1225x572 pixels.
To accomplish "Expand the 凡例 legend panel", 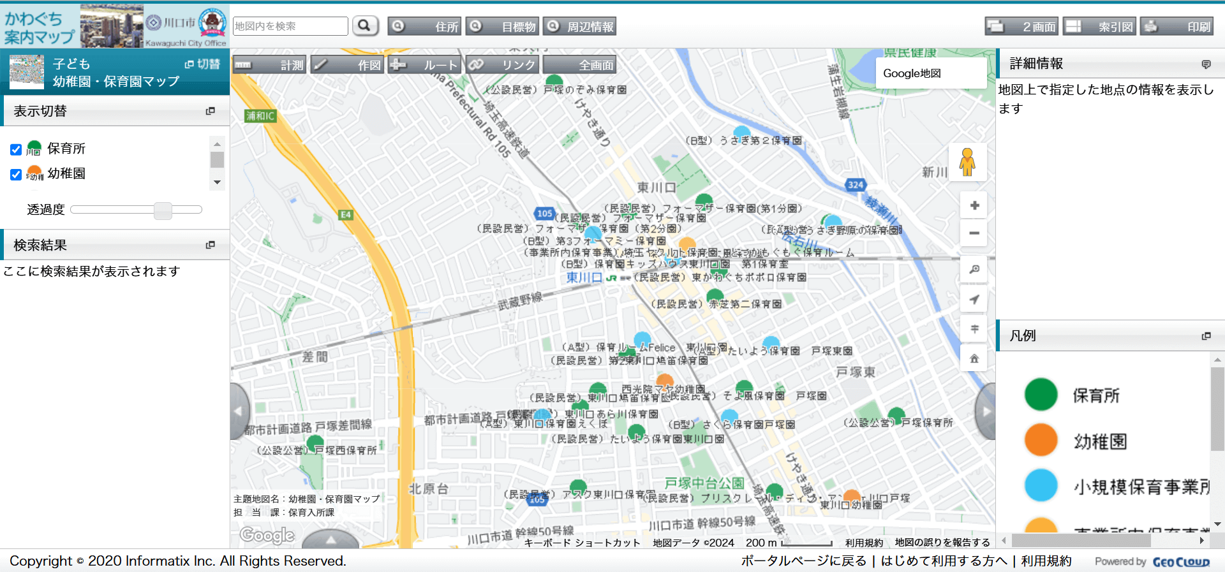I will (x=1206, y=335).
